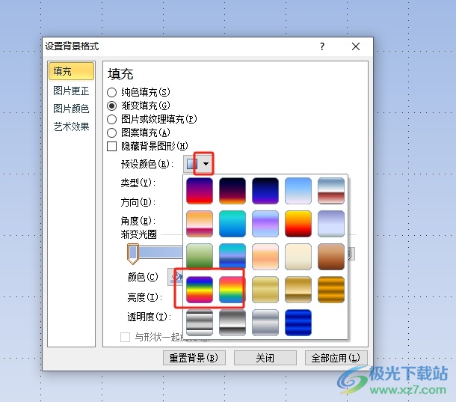The height and width of the screenshot is (402, 456).
Task: Choose teal and blue striped preset gradient
Action: (232, 256)
